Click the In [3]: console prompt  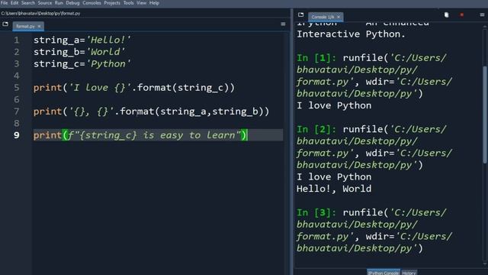(x=316, y=212)
